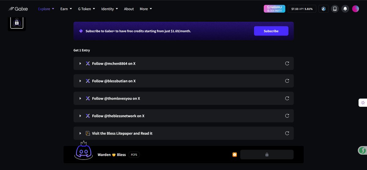Refresh the Follow @blessbutian task
367x170 pixels.
pyautogui.click(x=287, y=81)
